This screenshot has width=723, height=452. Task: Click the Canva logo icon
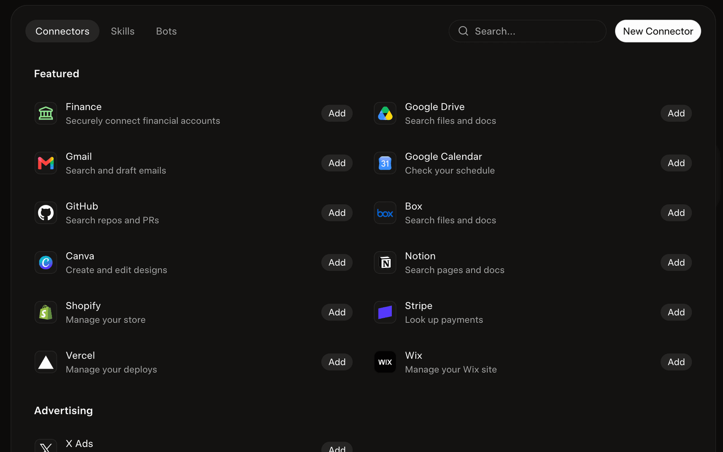(x=46, y=263)
